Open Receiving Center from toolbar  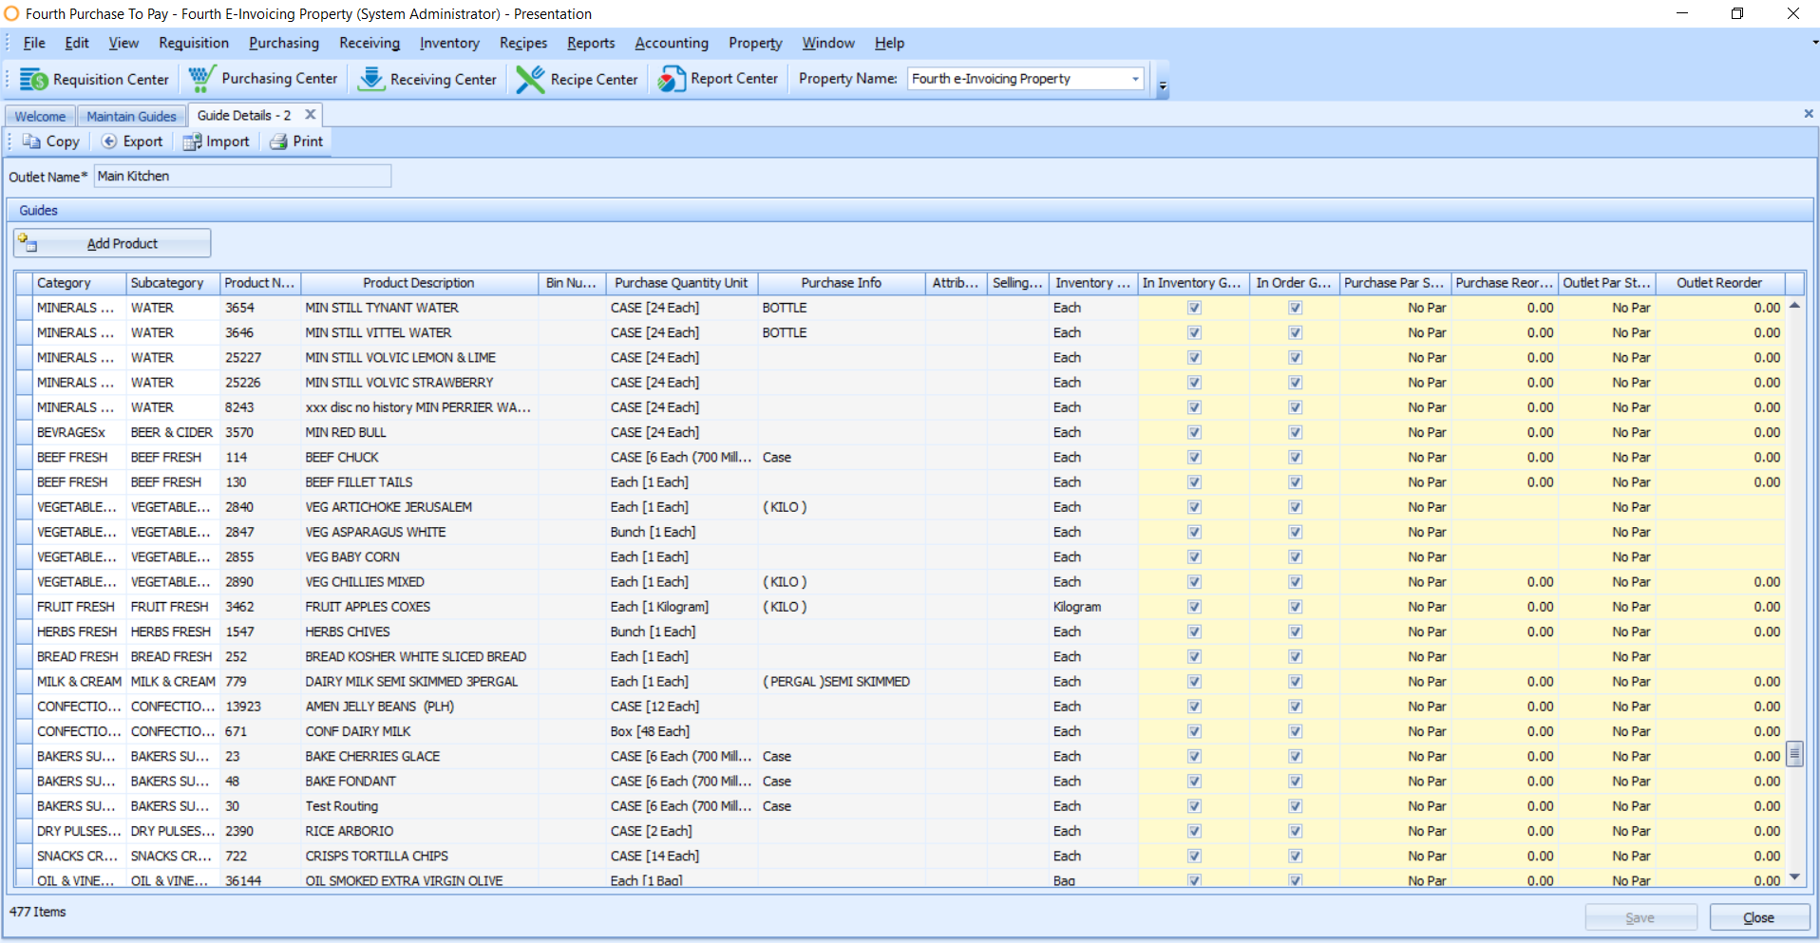click(x=370, y=79)
